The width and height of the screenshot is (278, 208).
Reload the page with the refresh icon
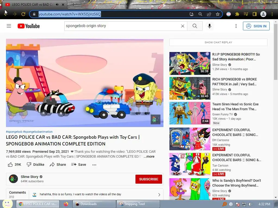pos(23,14)
